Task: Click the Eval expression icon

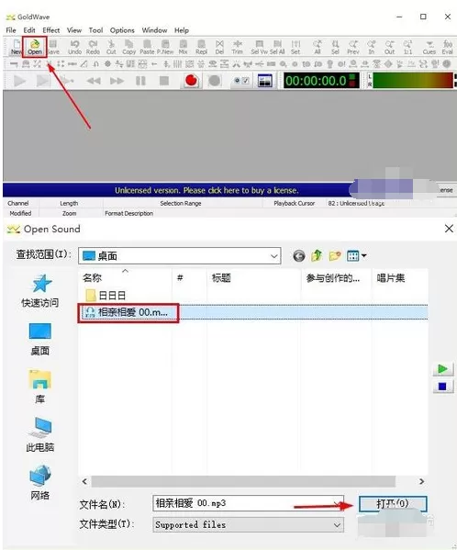Action: (x=447, y=47)
